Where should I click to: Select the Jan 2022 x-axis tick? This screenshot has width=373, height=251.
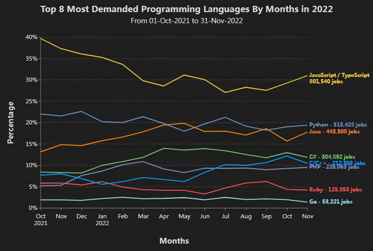pos(102,219)
